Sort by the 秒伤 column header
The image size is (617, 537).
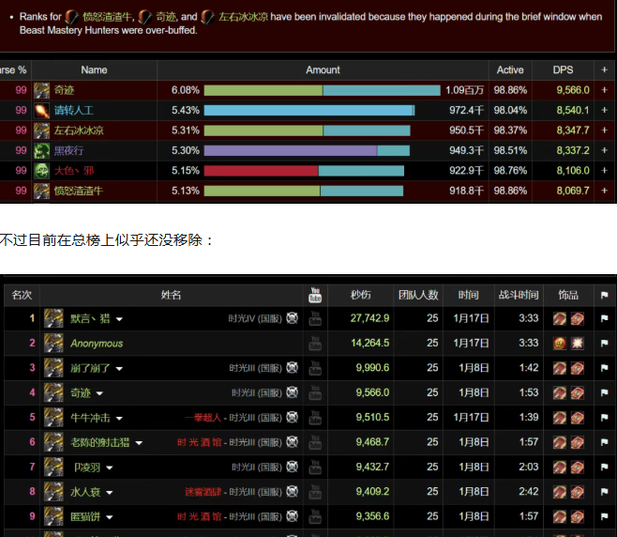tap(360, 295)
